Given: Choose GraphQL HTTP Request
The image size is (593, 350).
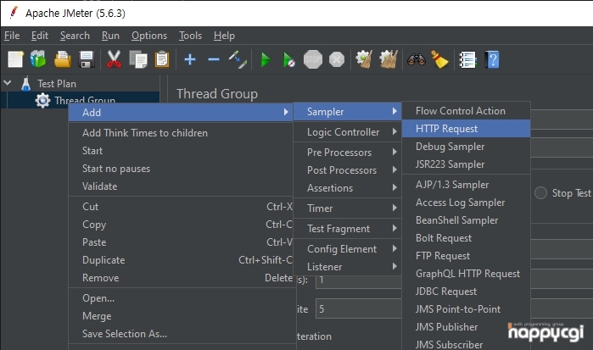Looking at the screenshot, I should coord(467,273).
